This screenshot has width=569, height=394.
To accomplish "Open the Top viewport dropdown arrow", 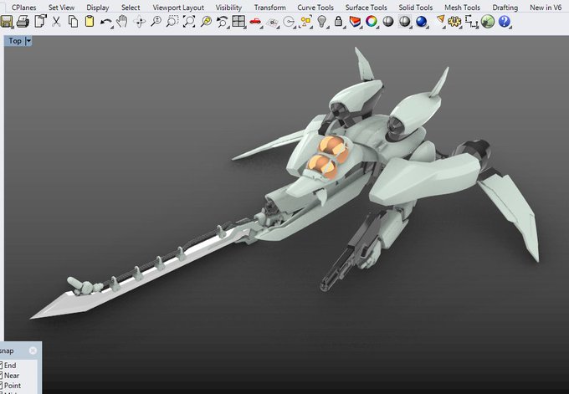I will tap(28, 41).
